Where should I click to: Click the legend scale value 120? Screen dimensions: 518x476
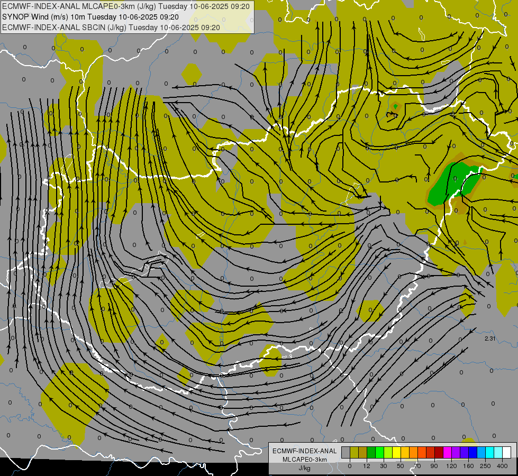coord(452,466)
